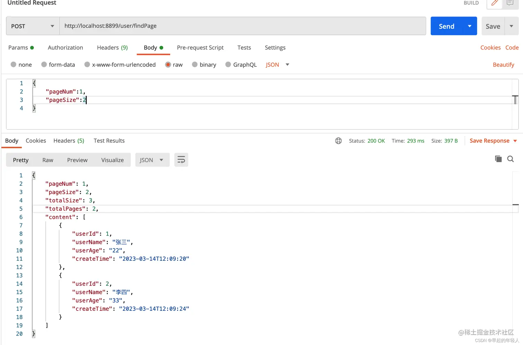Click the "userAge": "33" response line

pos(99,300)
